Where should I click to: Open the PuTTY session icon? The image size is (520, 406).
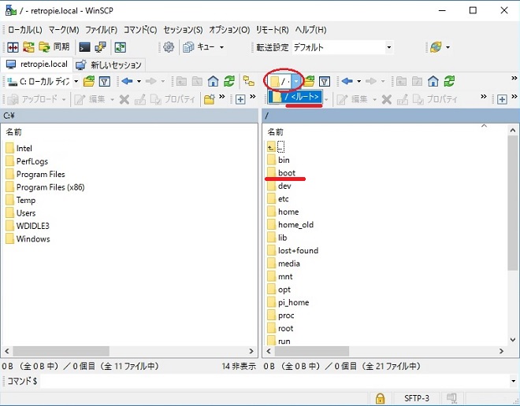pyautogui.click(x=101, y=47)
